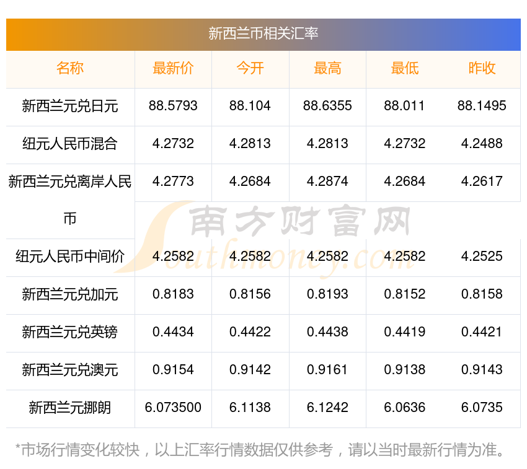The width and height of the screenshot is (527, 469).
Task: Click the 0.8158 previous close value
Action: coord(482,294)
